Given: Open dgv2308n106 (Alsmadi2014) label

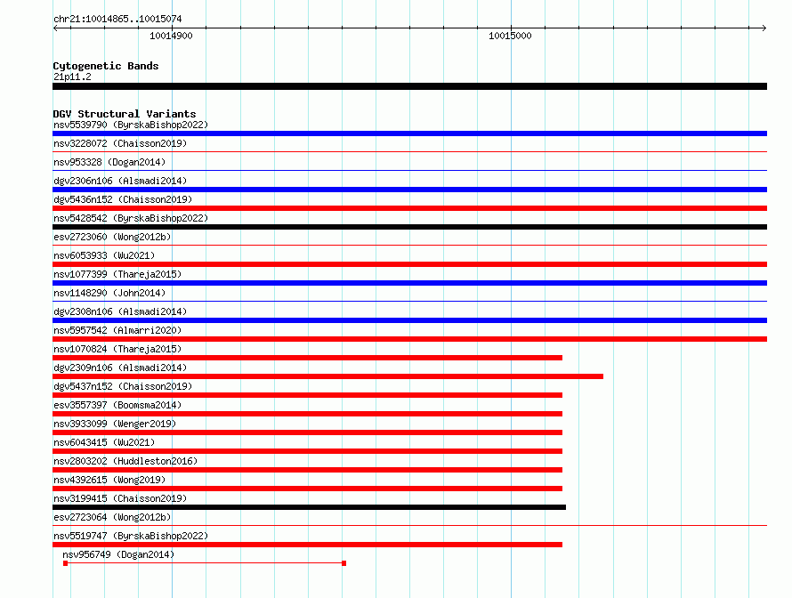Looking at the screenshot, I should [120, 311].
